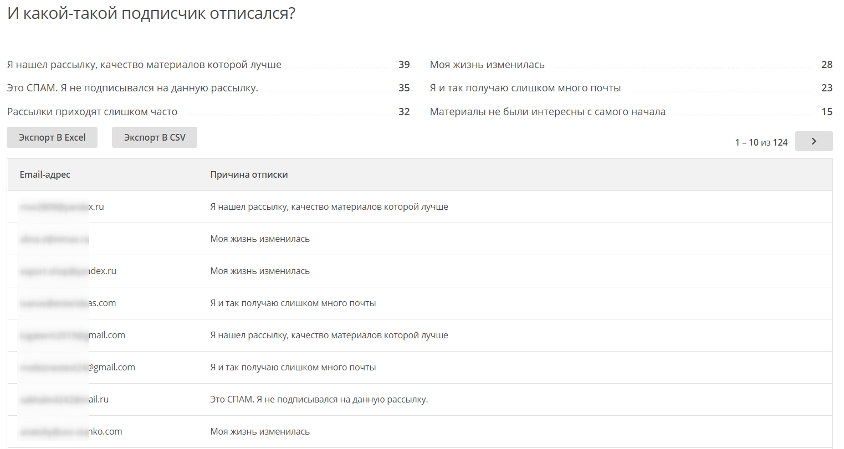This screenshot has height=449, width=844.
Task: Click the Email-адрес column header
Action: pos(45,174)
